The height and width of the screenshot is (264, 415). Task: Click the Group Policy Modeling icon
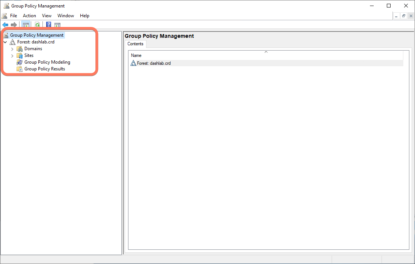point(20,62)
